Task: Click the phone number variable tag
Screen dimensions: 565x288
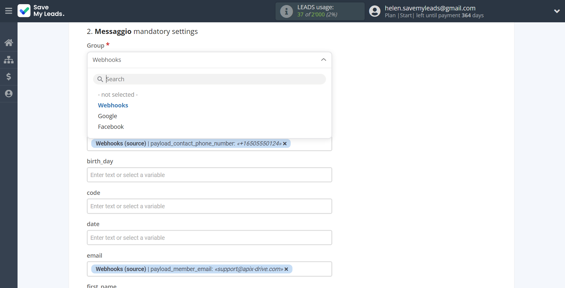Action: pos(191,143)
